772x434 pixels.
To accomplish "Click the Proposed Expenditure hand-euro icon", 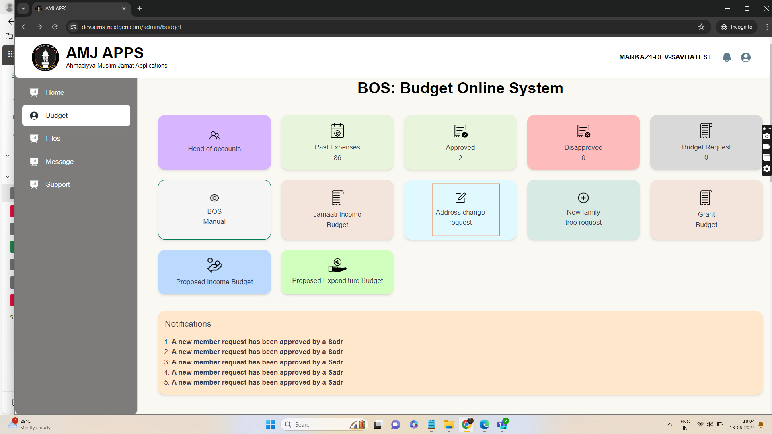I will point(337,265).
